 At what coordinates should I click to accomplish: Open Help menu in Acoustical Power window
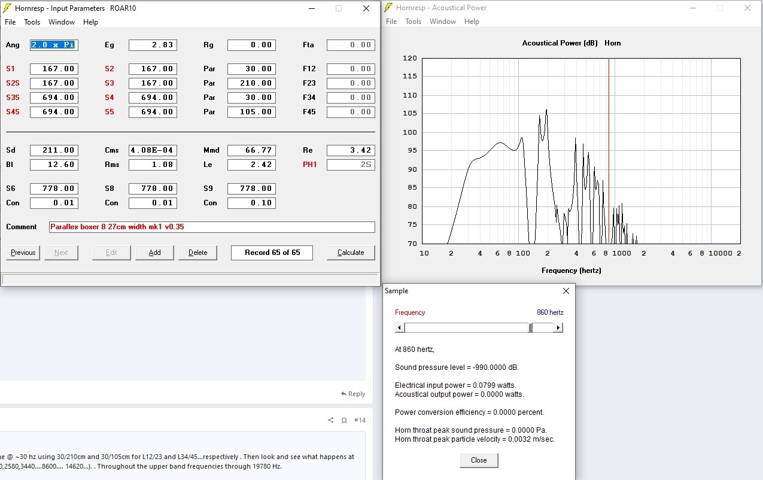(x=472, y=22)
